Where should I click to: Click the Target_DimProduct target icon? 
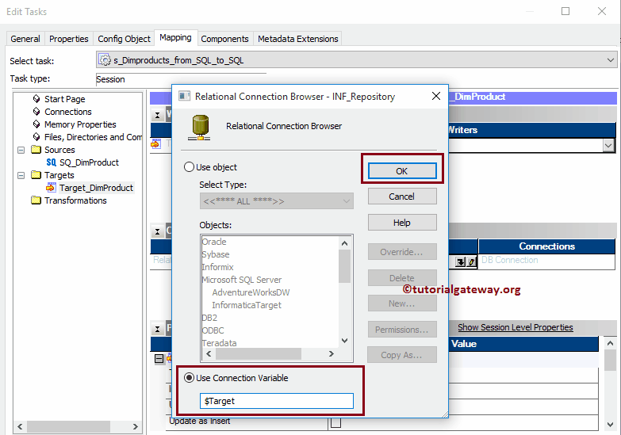pos(51,187)
